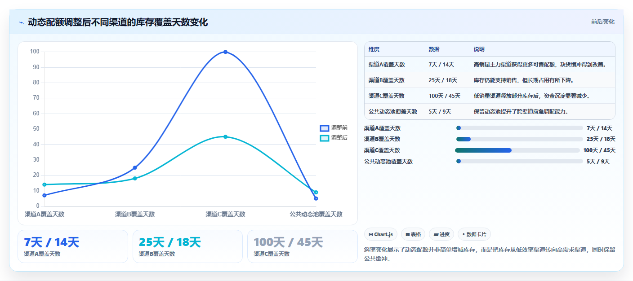
Task: Click the 调整前 point for 渠道B覆盖天数
Action: click(x=135, y=167)
